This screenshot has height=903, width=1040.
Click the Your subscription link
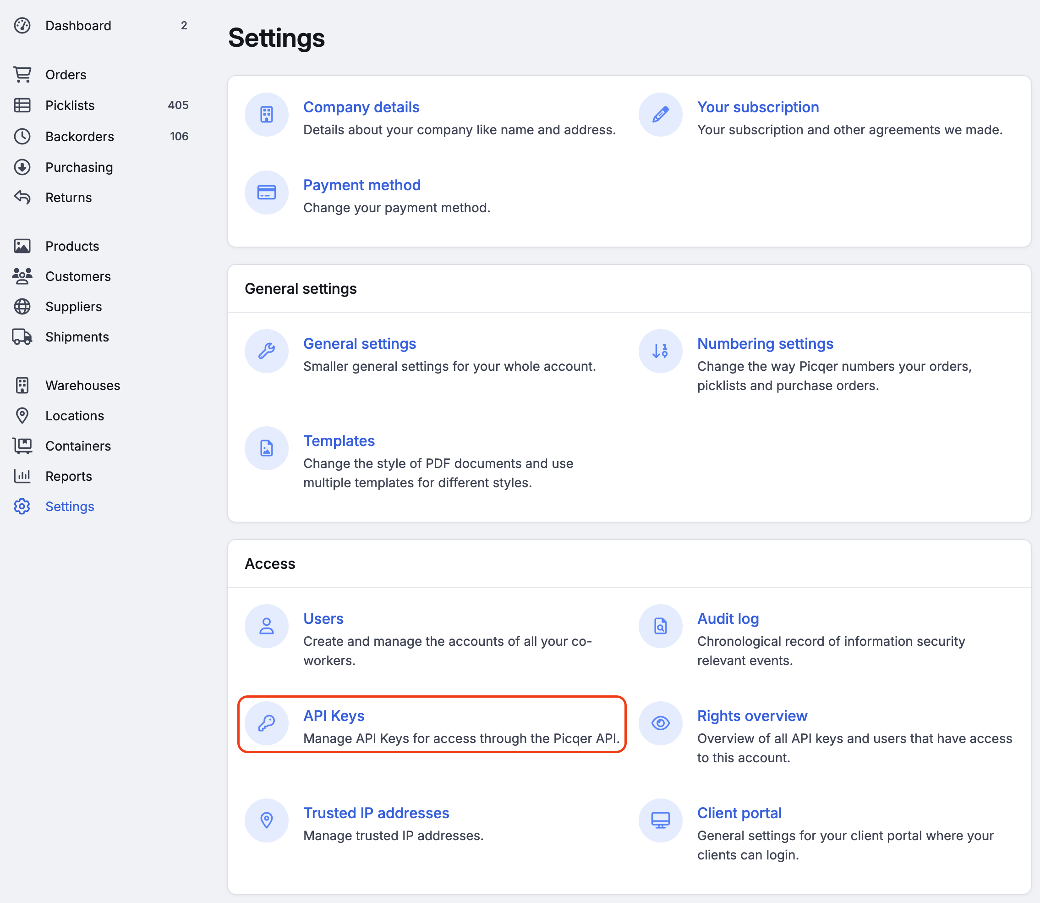coord(758,107)
